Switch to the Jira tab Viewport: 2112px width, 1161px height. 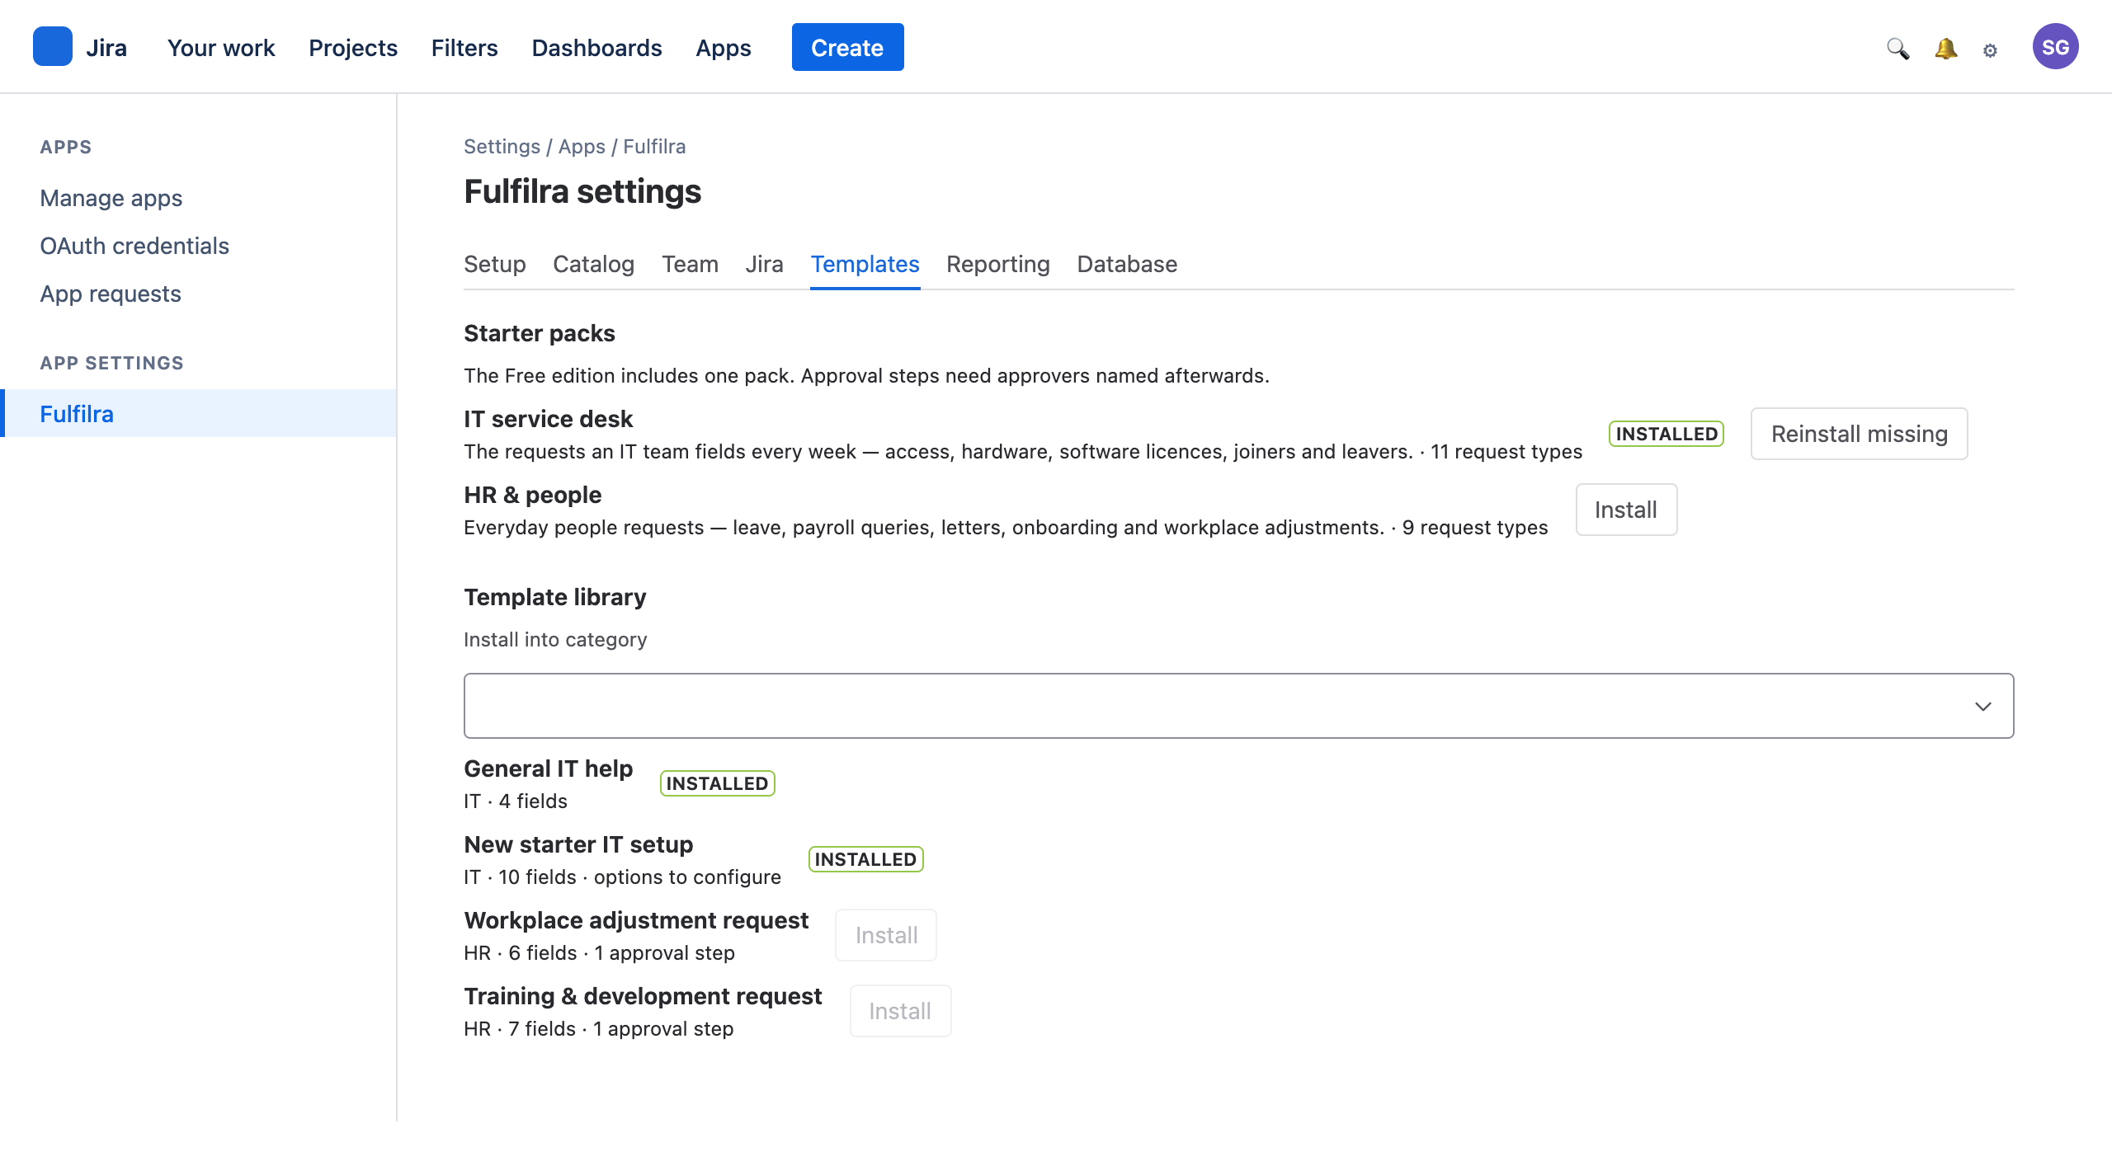pos(764,264)
